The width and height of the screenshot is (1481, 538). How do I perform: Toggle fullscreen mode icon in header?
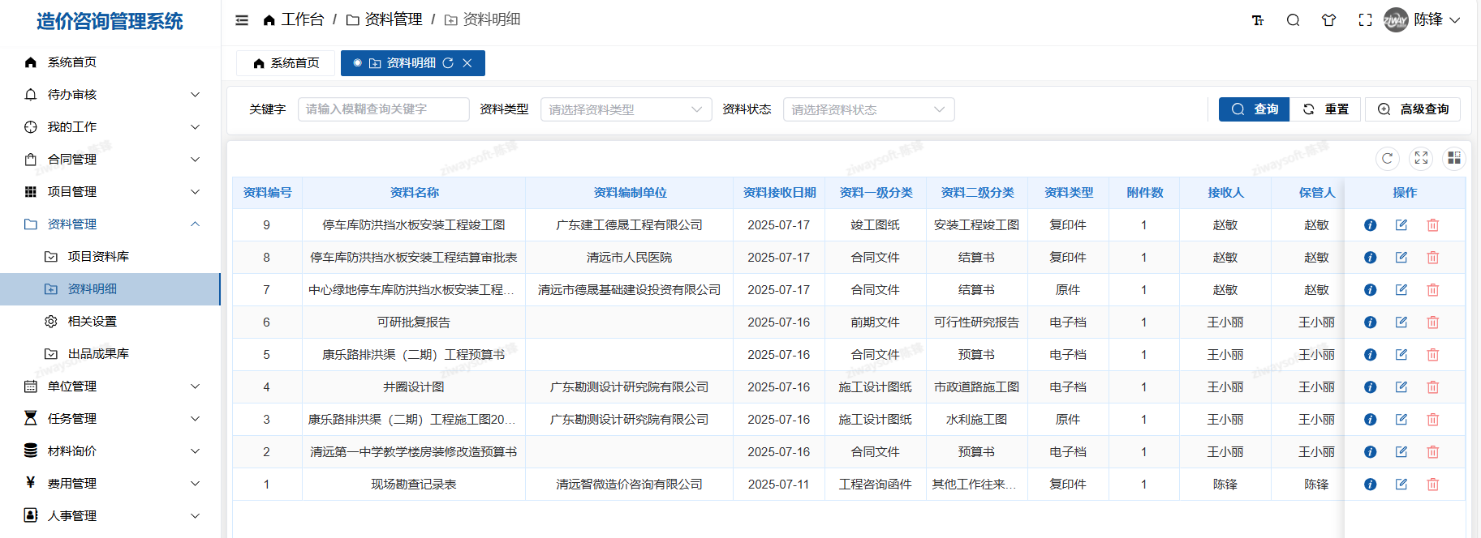coord(1365,20)
